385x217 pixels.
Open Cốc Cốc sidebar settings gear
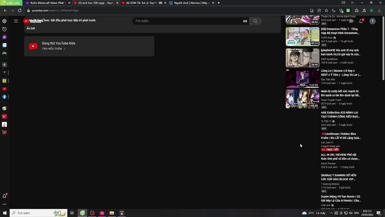coord(5,21)
